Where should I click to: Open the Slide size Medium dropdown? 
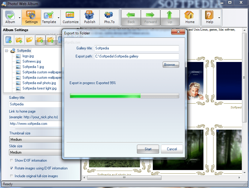point(36,152)
